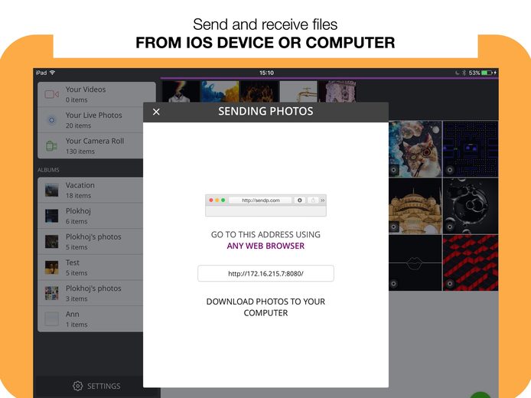Open the Ann album
Viewport: 531px width, 398px height.
[x=90, y=318]
